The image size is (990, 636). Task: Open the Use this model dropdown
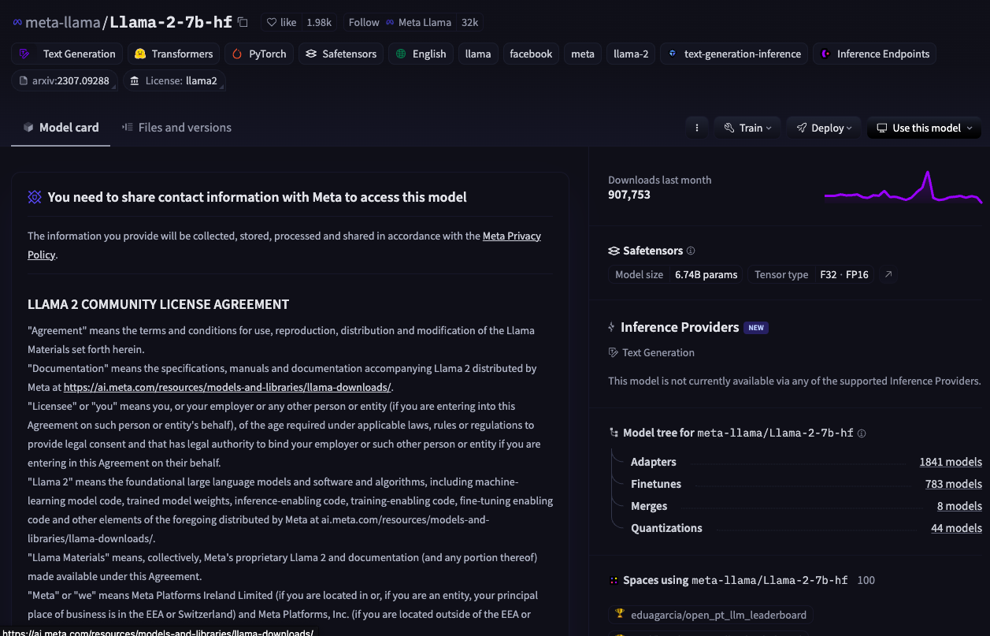coord(924,128)
